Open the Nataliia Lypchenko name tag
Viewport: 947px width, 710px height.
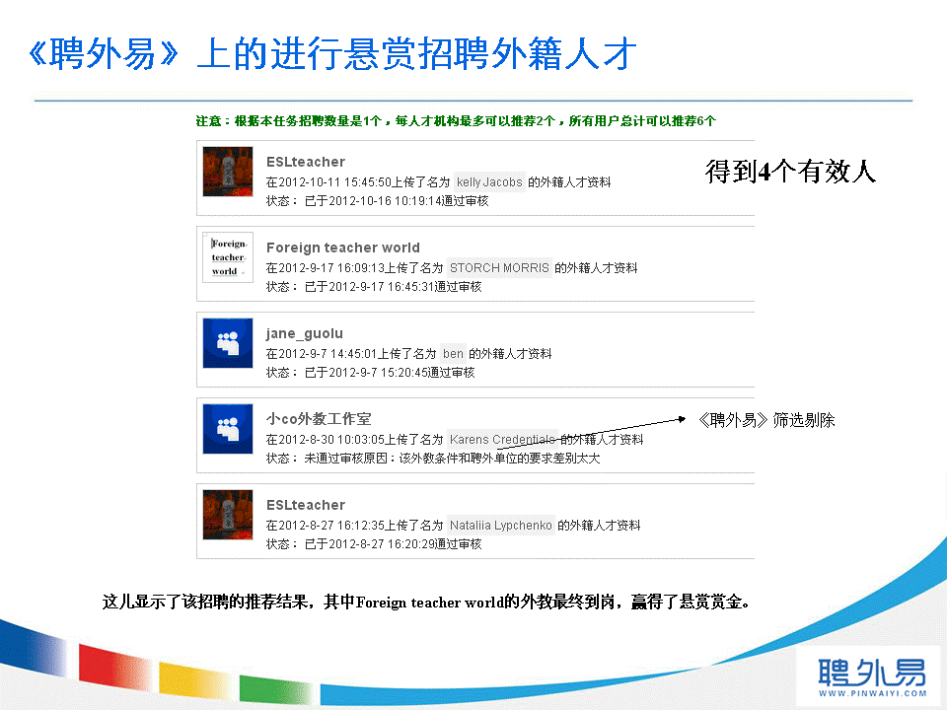(501, 526)
